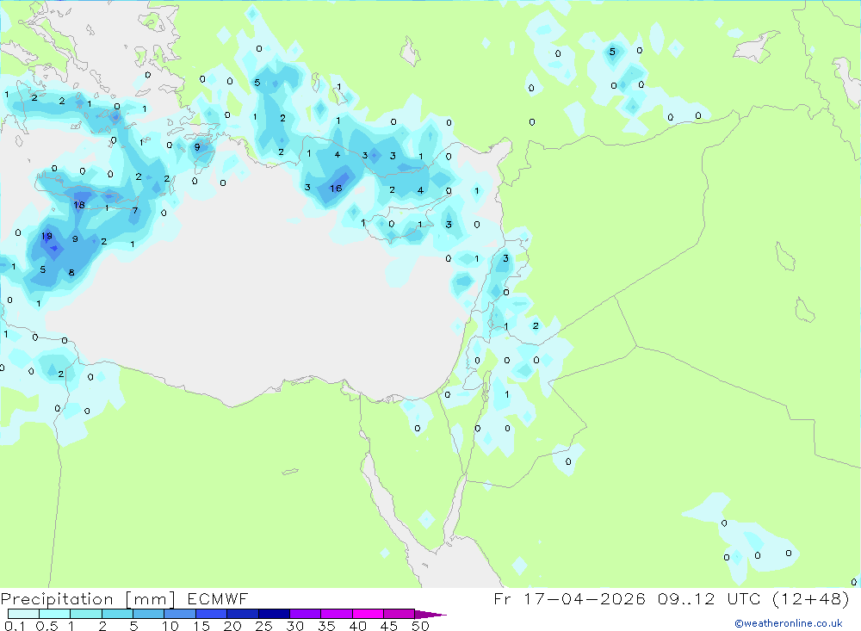This screenshot has height=631, width=861.
Task: Click the '0.5' legend scale label
Action: (46, 626)
